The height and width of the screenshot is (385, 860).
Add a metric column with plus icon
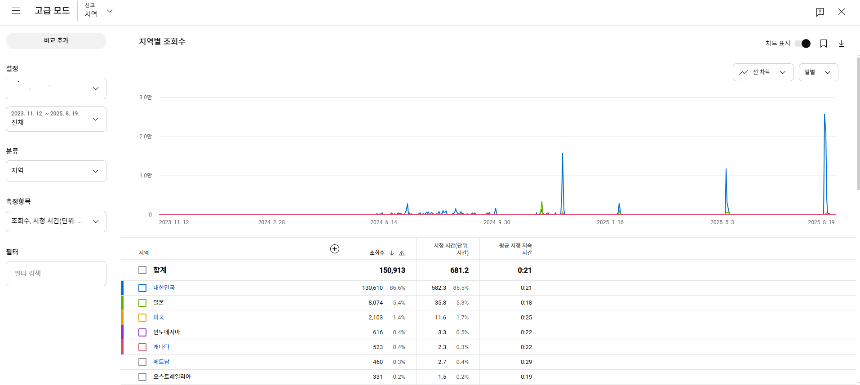click(x=335, y=249)
